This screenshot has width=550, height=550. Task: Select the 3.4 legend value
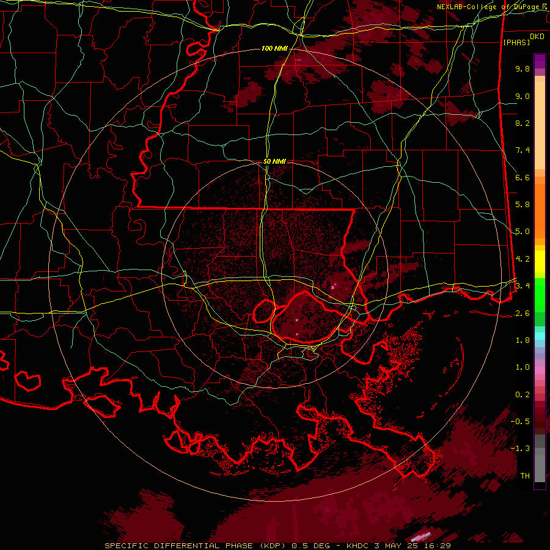[522, 285]
